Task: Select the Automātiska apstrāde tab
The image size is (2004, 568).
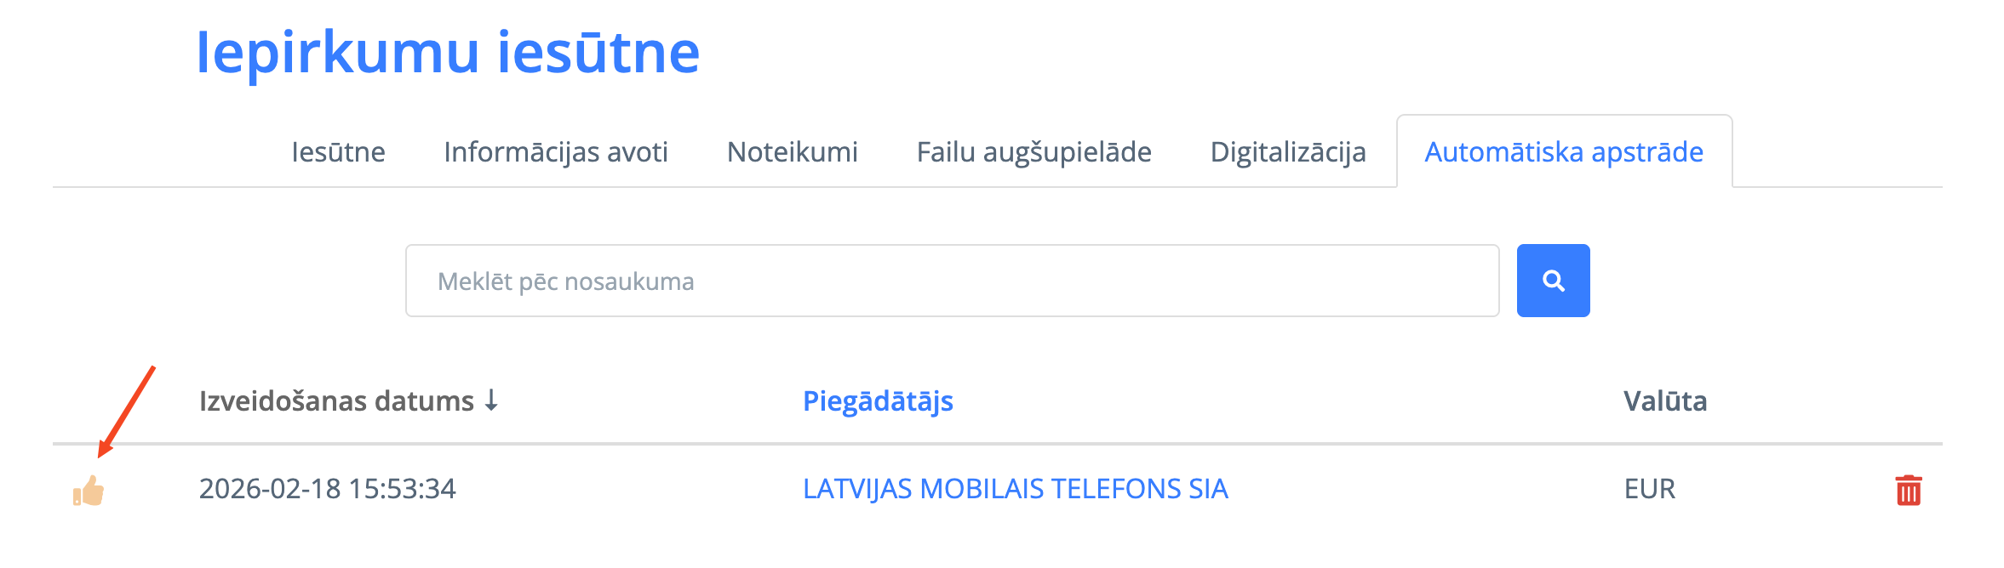Action: point(1564,152)
